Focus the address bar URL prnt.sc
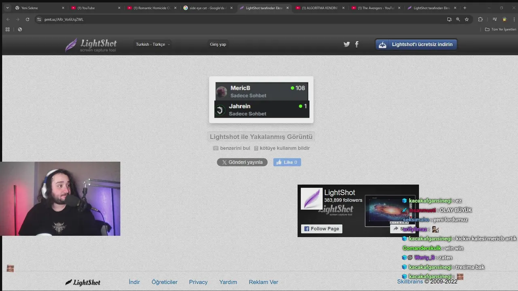518x291 pixels. [64, 19]
